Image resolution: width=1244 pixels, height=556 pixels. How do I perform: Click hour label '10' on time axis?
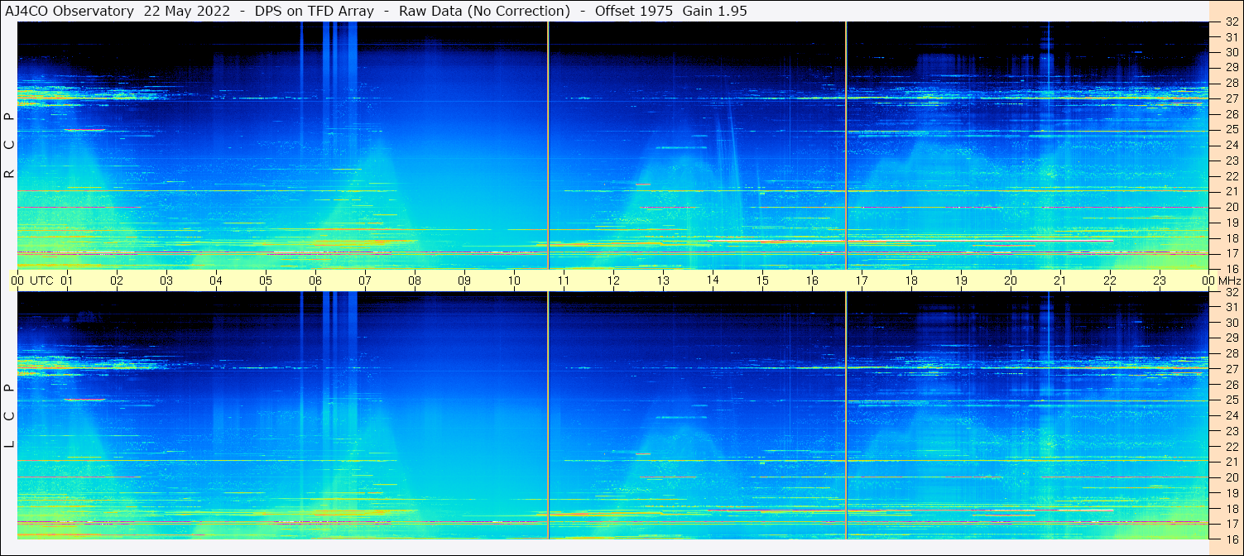tap(514, 280)
